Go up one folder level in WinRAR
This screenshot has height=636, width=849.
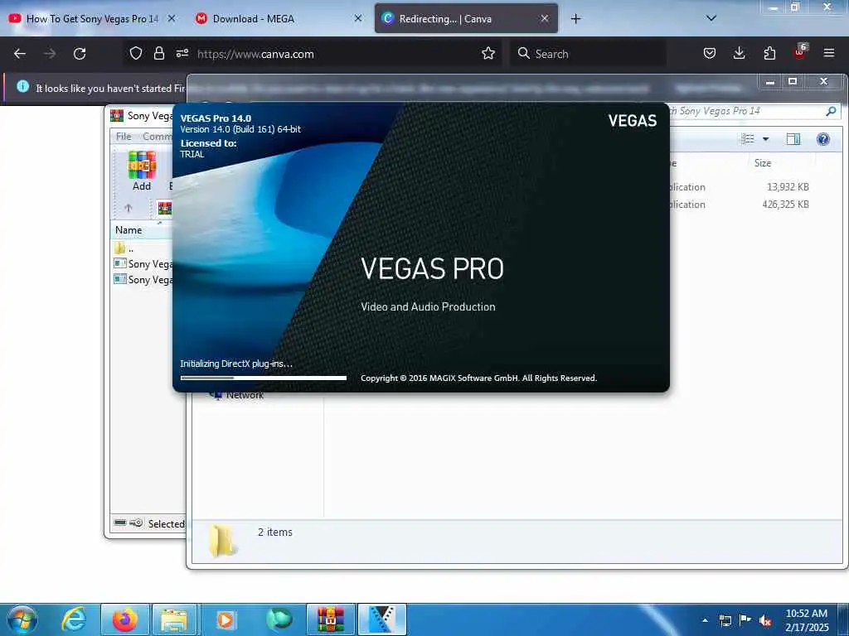click(x=129, y=208)
